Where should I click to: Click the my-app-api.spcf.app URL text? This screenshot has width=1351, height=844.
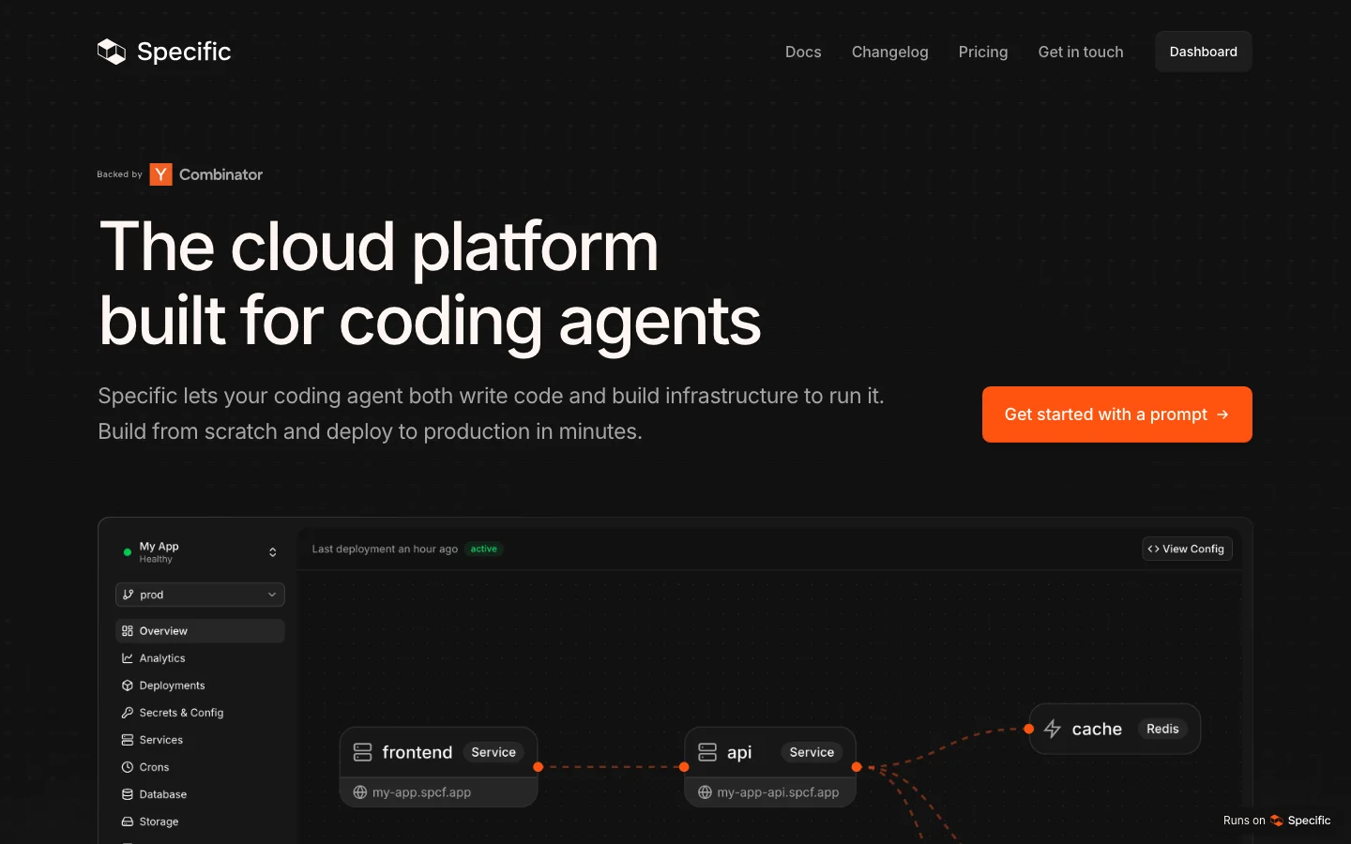pyautogui.click(x=778, y=792)
